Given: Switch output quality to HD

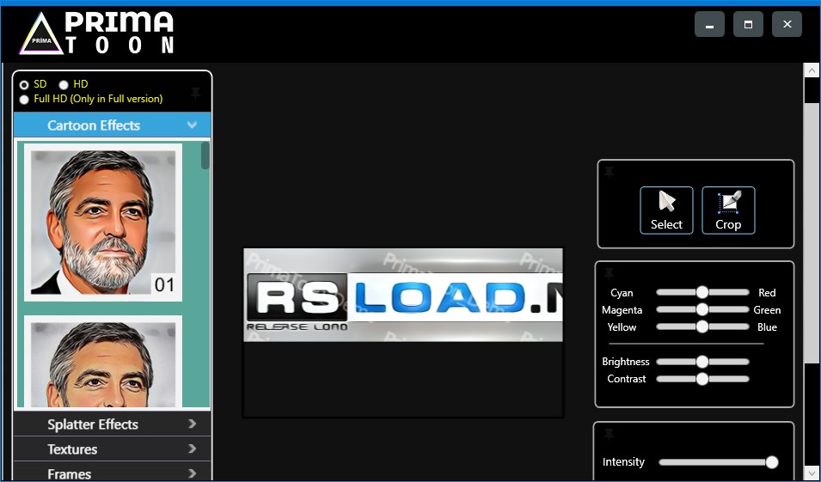Looking at the screenshot, I should pos(64,85).
